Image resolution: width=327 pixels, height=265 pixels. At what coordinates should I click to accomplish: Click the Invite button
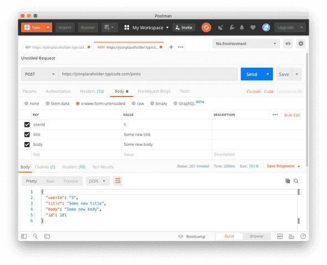[x=183, y=27]
